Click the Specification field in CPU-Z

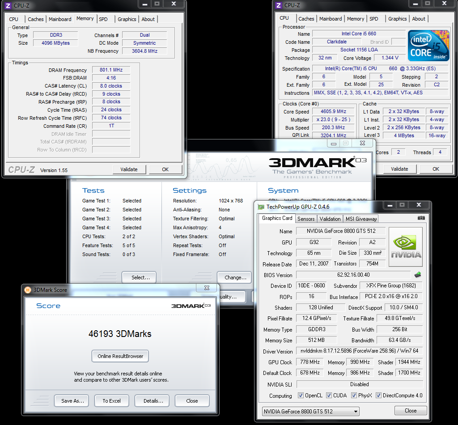(380, 68)
